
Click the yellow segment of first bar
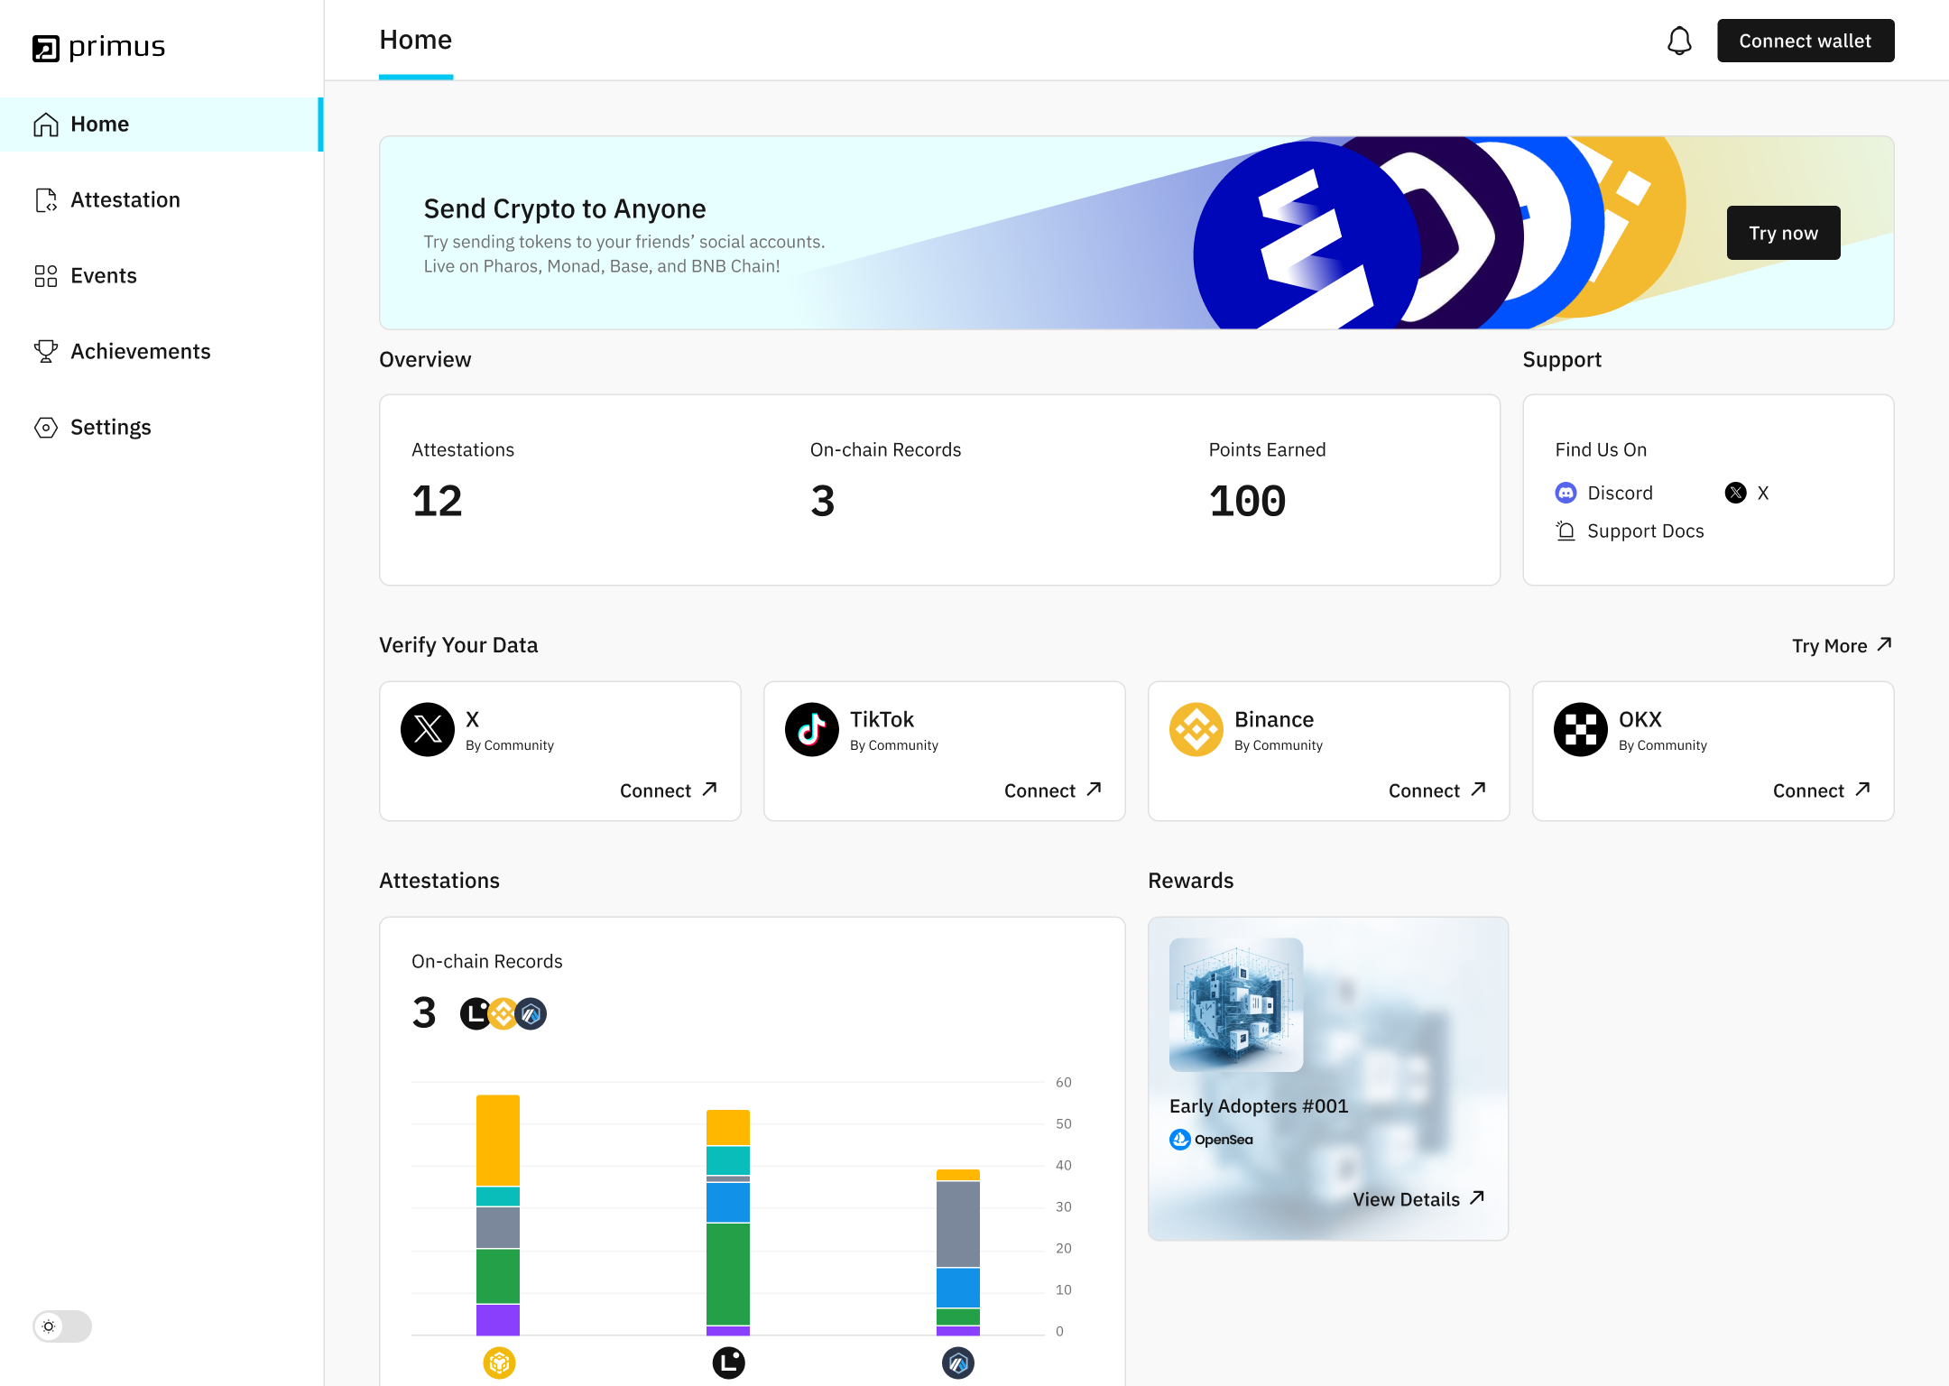click(498, 1139)
